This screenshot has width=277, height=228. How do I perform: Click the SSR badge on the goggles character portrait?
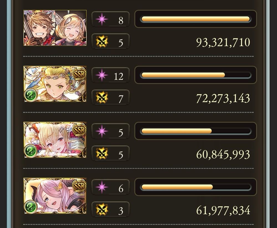click(x=79, y=74)
